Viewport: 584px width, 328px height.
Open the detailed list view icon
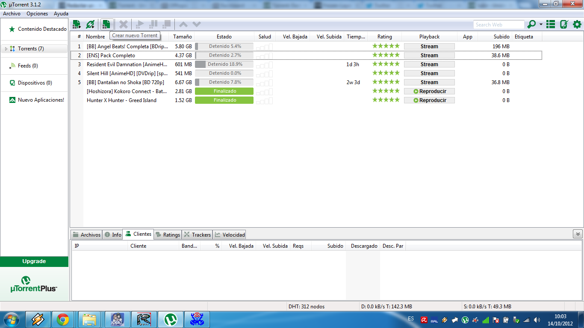point(551,24)
